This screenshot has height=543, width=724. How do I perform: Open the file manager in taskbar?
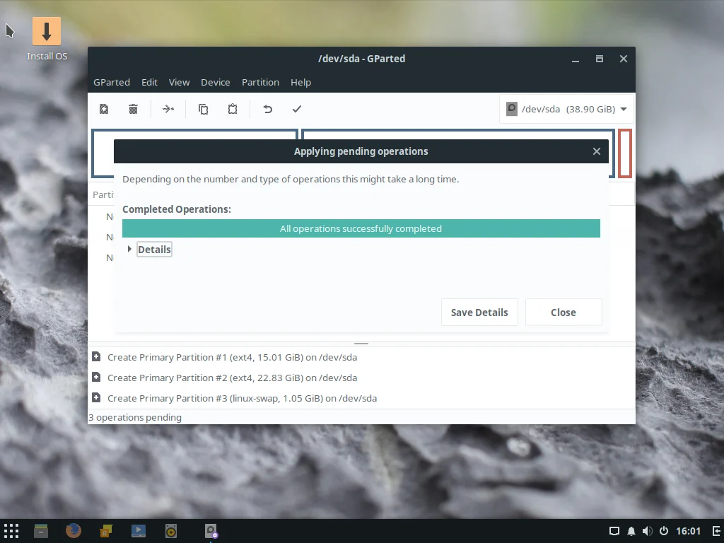tap(41, 531)
